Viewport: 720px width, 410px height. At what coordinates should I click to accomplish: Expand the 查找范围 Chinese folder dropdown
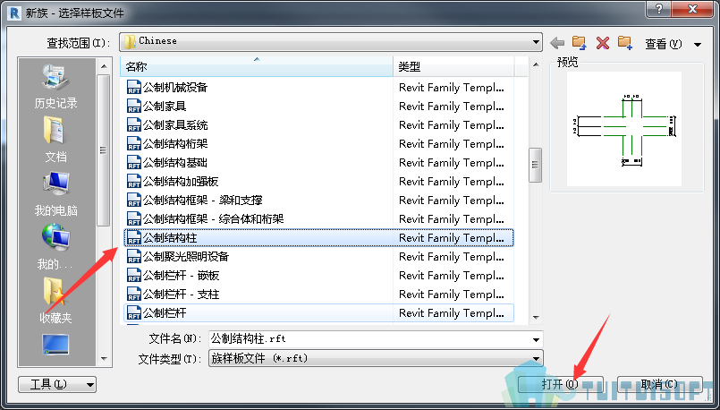click(536, 42)
